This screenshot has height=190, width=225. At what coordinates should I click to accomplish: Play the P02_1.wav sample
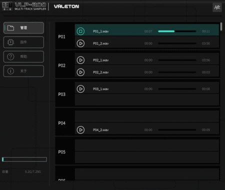pyautogui.click(x=80, y=60)
